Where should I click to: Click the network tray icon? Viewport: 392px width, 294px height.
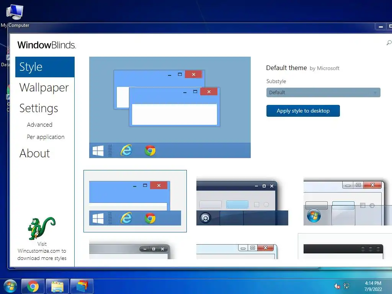(346, 286)
